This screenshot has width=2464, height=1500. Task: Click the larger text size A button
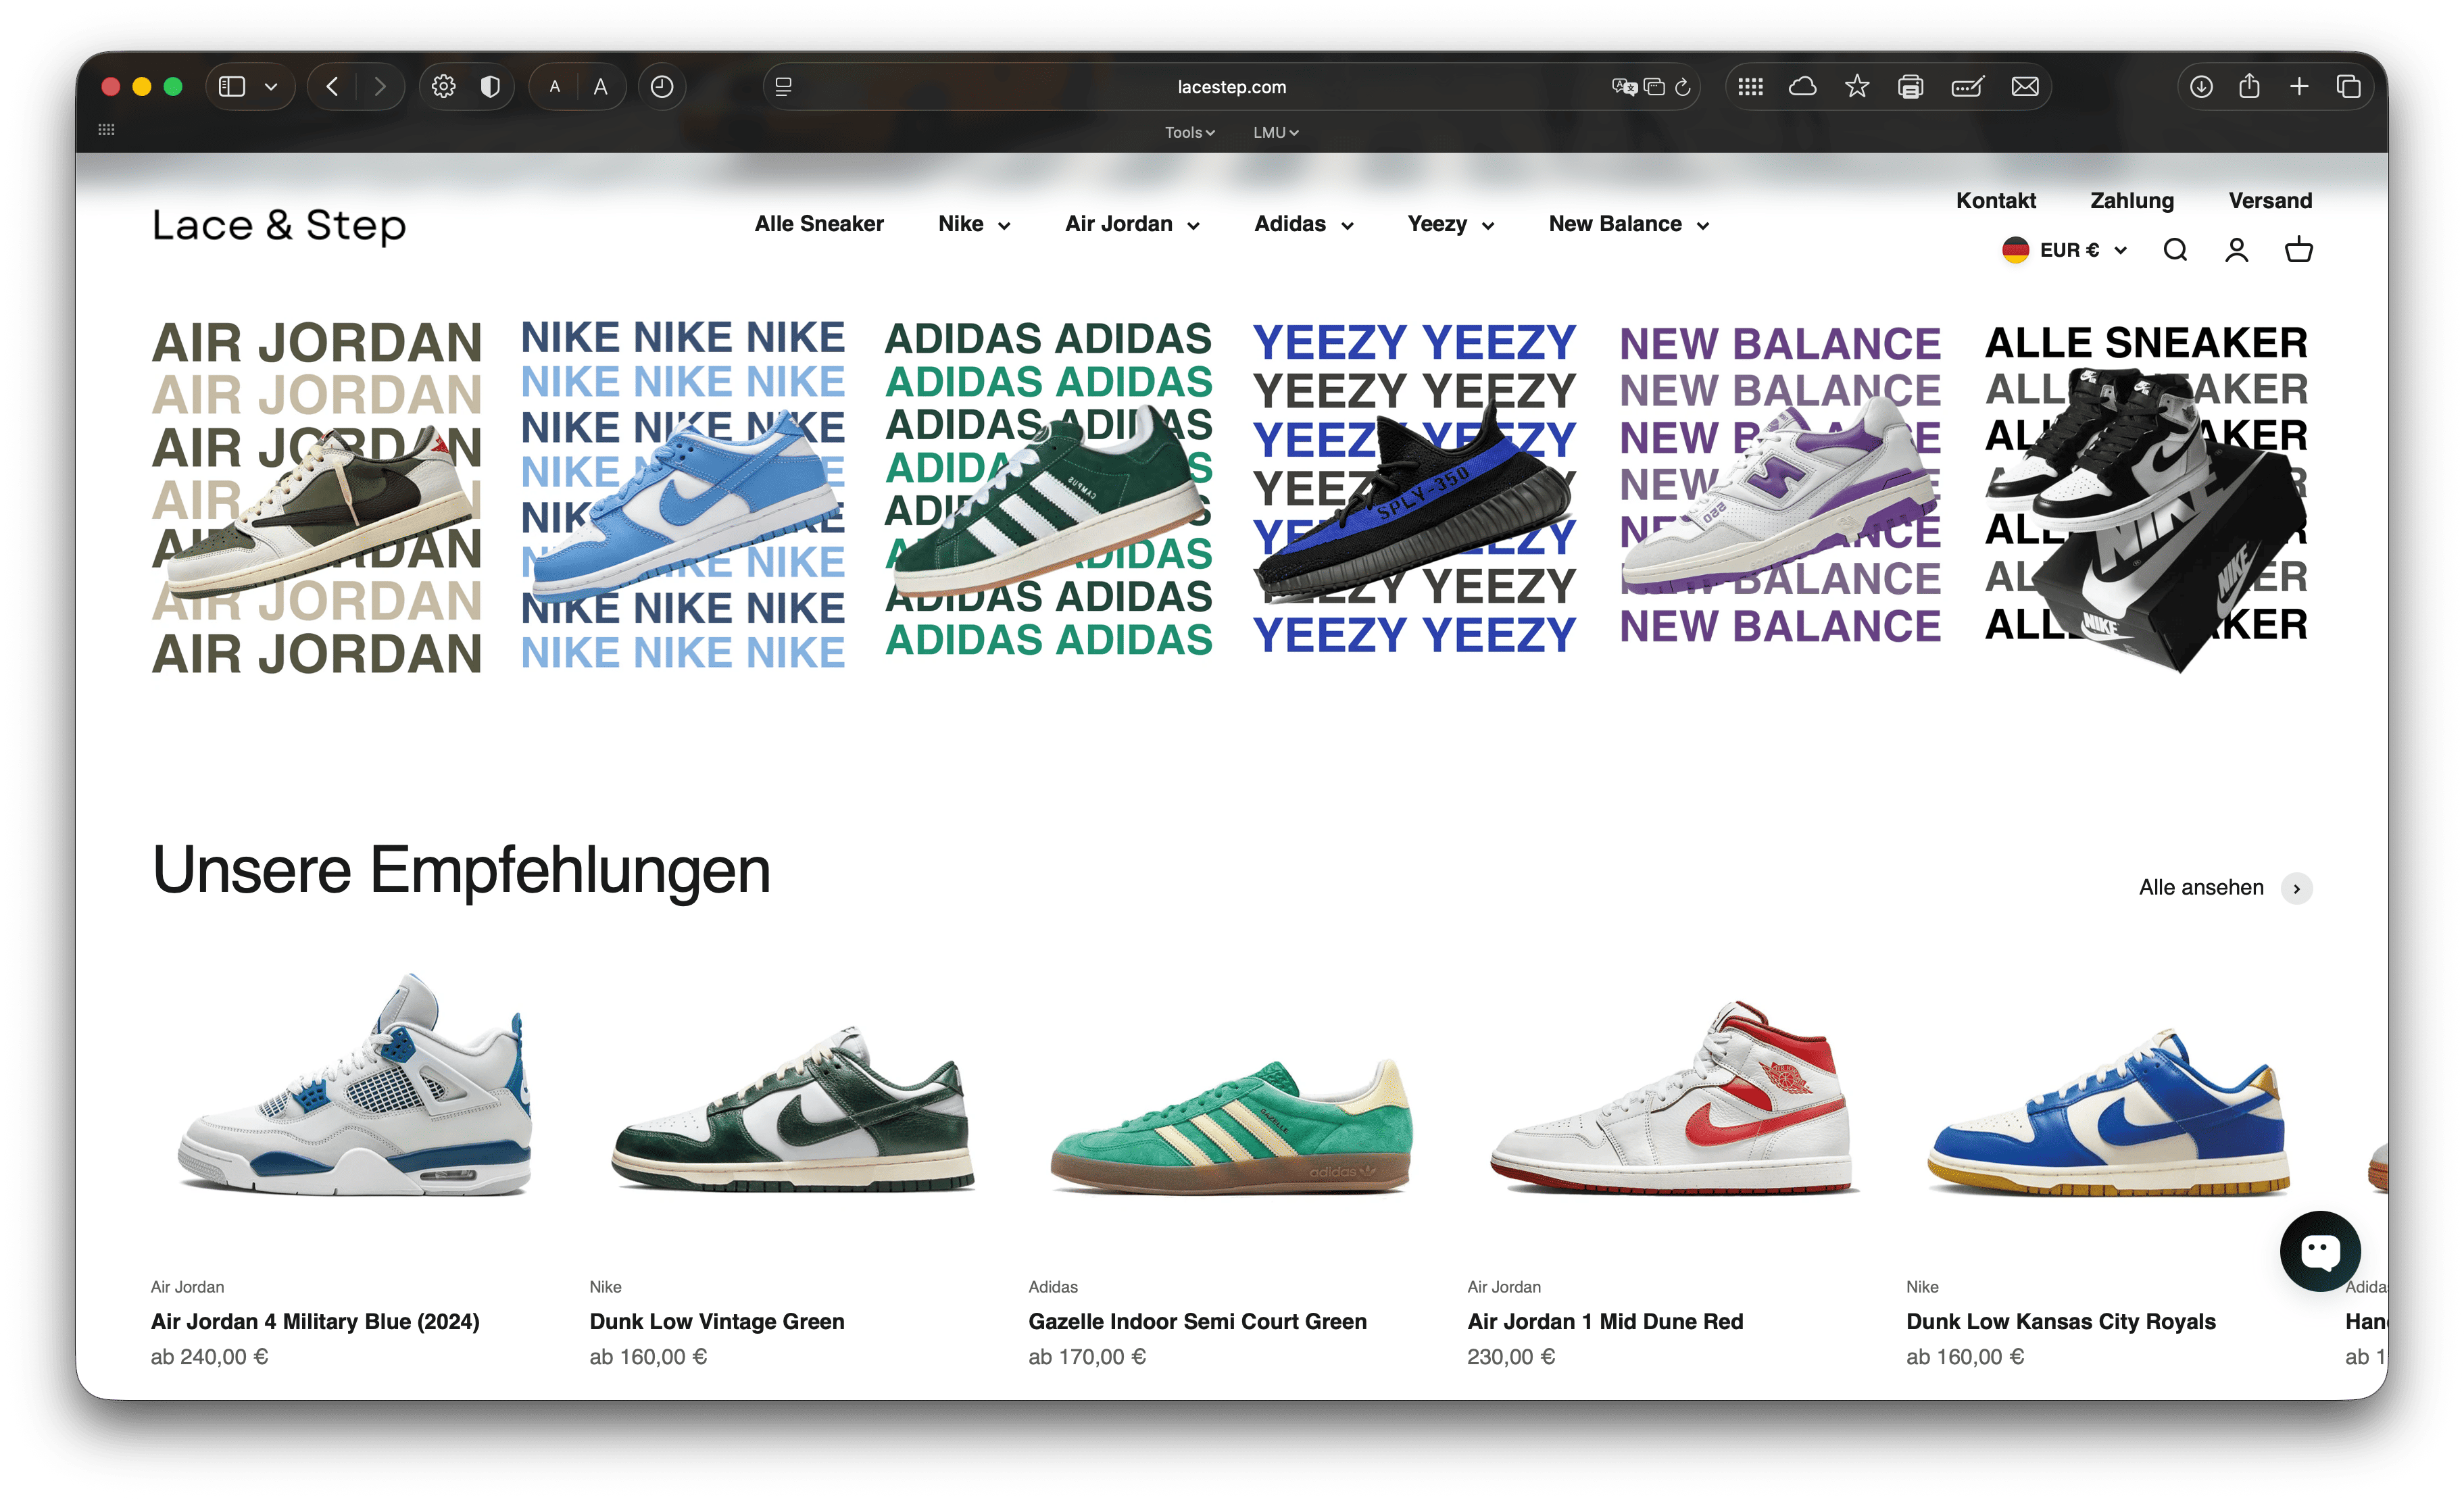coord(600,87)
